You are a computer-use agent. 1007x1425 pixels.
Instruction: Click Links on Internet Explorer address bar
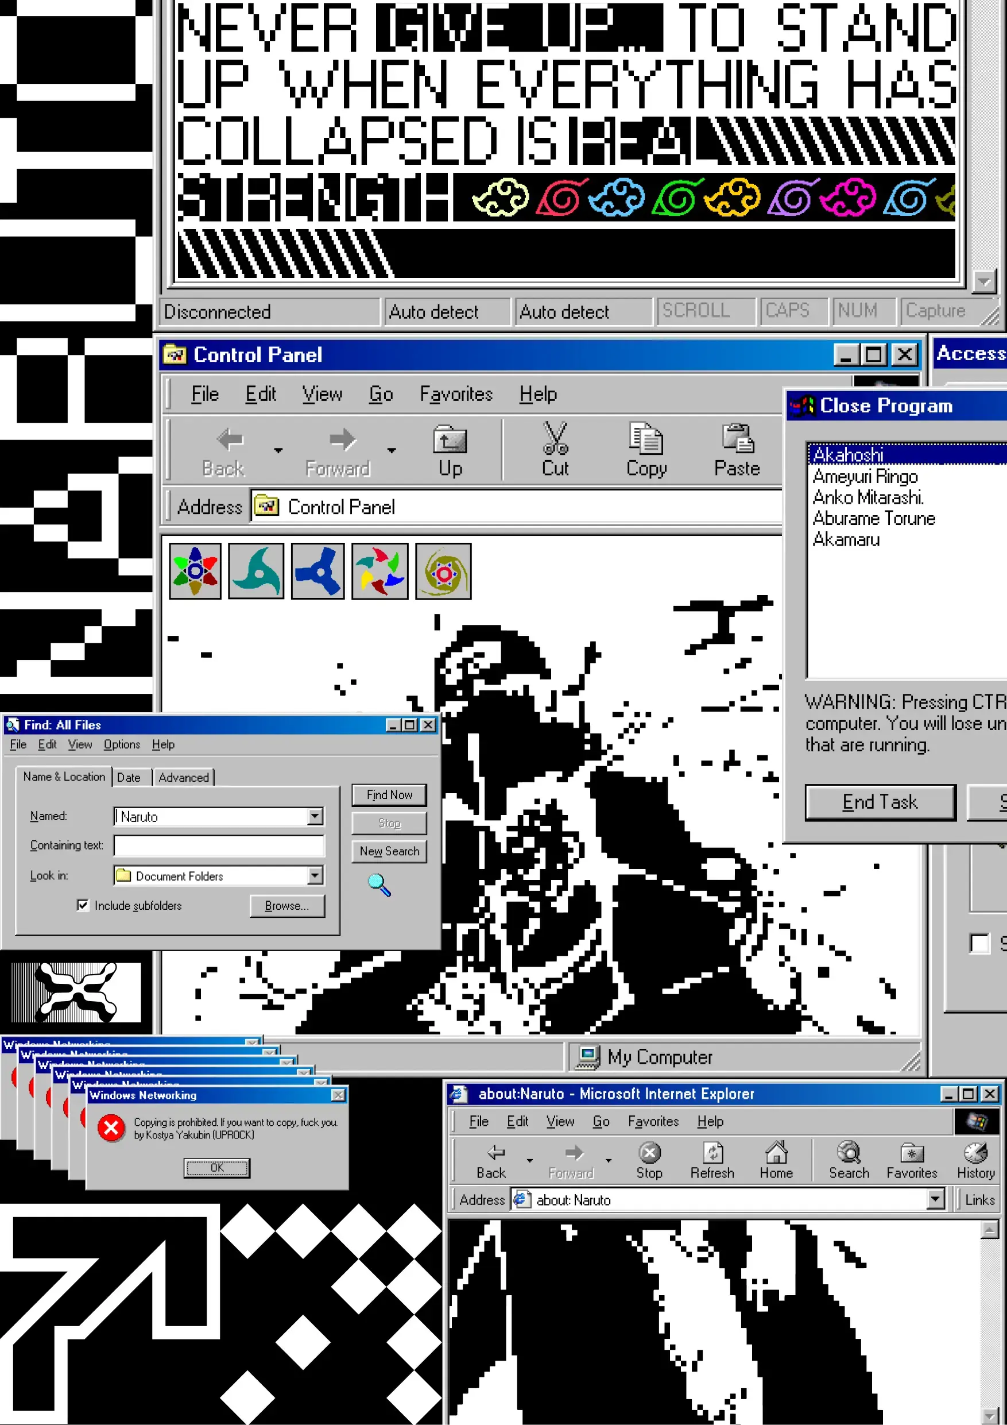click(x=979, y=1200)
